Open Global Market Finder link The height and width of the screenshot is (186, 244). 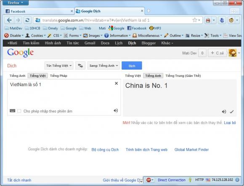click(191, 149)
